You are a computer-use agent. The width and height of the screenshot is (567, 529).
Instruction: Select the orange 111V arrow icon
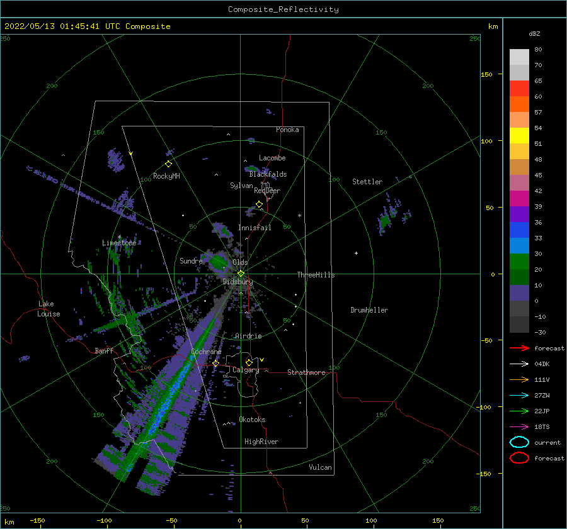tap(519, 379)
